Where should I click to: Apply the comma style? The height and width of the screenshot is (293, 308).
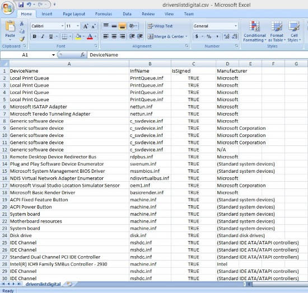coord(217,36)
